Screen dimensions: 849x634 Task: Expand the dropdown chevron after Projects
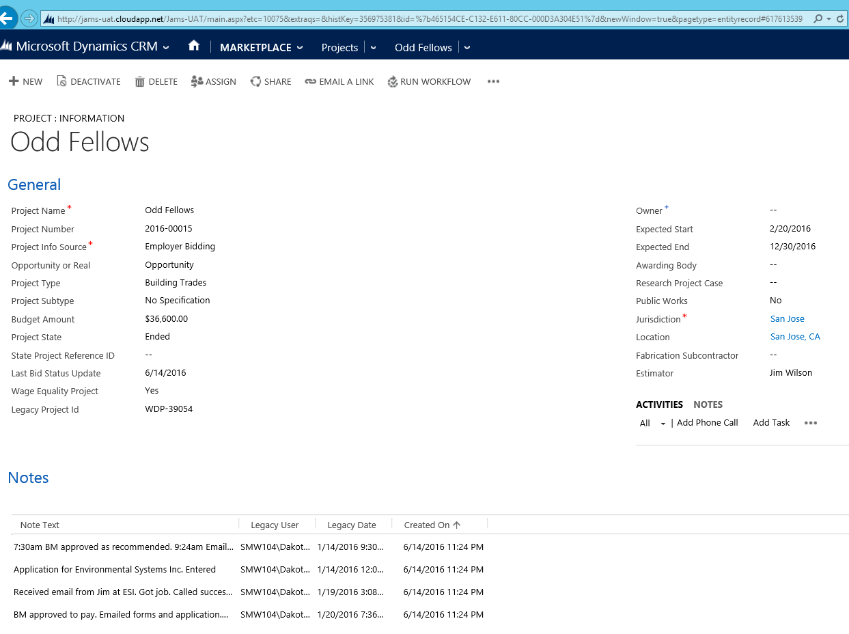click(373, 48)
